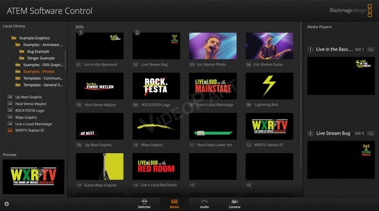Click the Stills panel scrollbar
Viewport: 379px width, 211px height.
301,95
